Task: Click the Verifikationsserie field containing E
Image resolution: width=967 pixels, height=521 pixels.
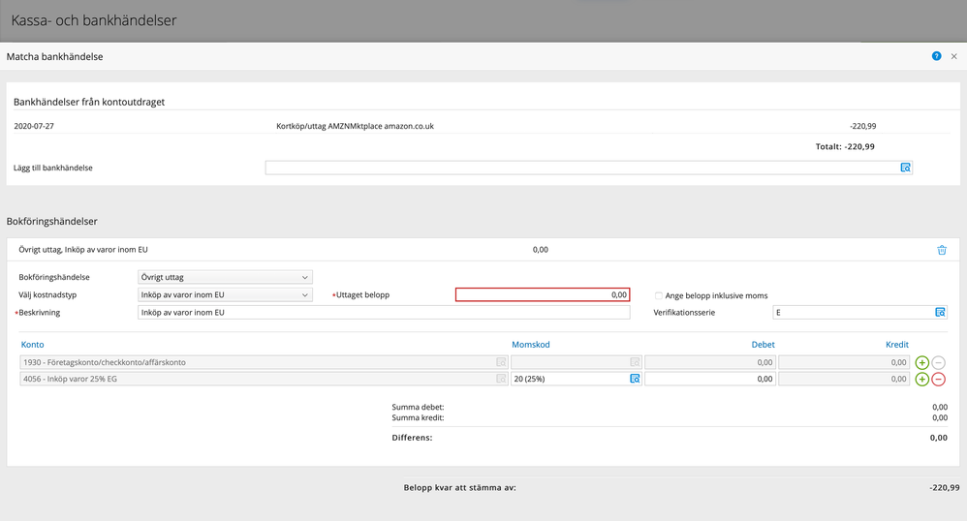Action: click(x=853, y=313)
